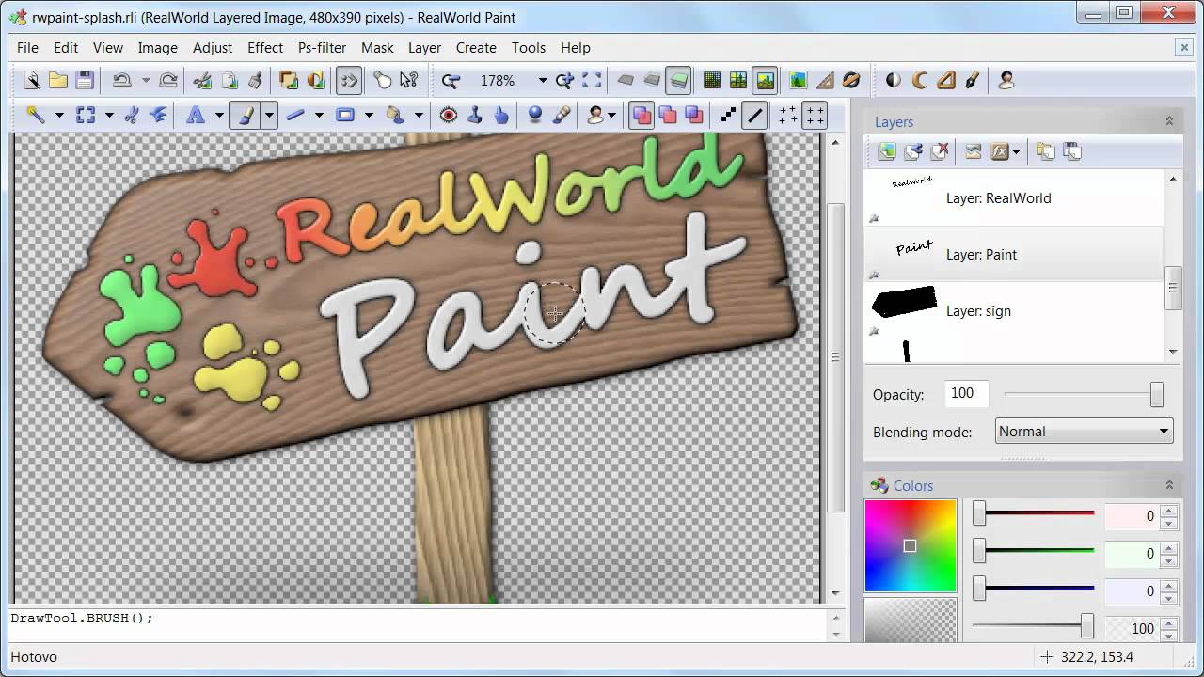Toggle the aligned grid coordinates mode button

coord(815,115)
